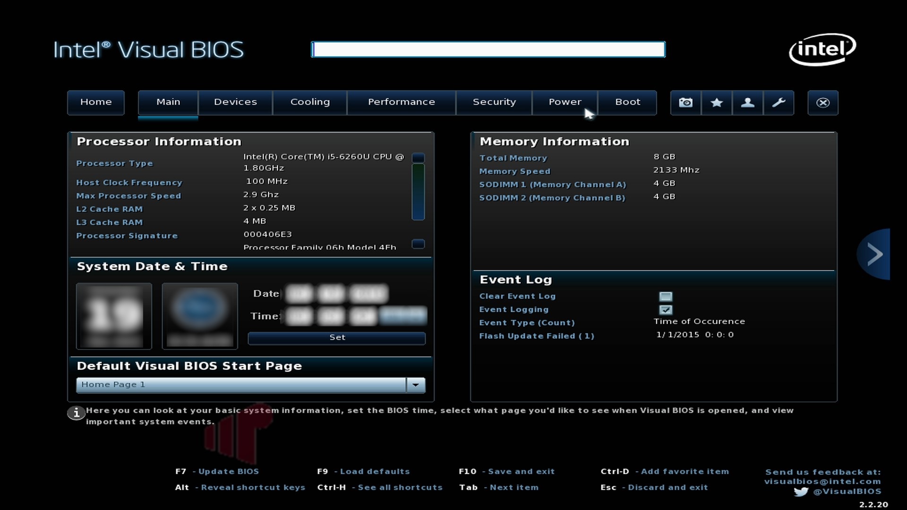Click the @VisualBIOS Twitter handle
The width and height of the screenshot is (907, 510).
pyautogui.click(x=847, y=492)
